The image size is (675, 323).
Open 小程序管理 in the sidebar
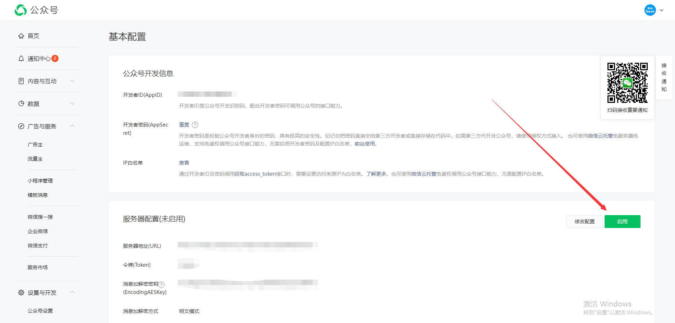pyautogui.click(x=40, y=181)
